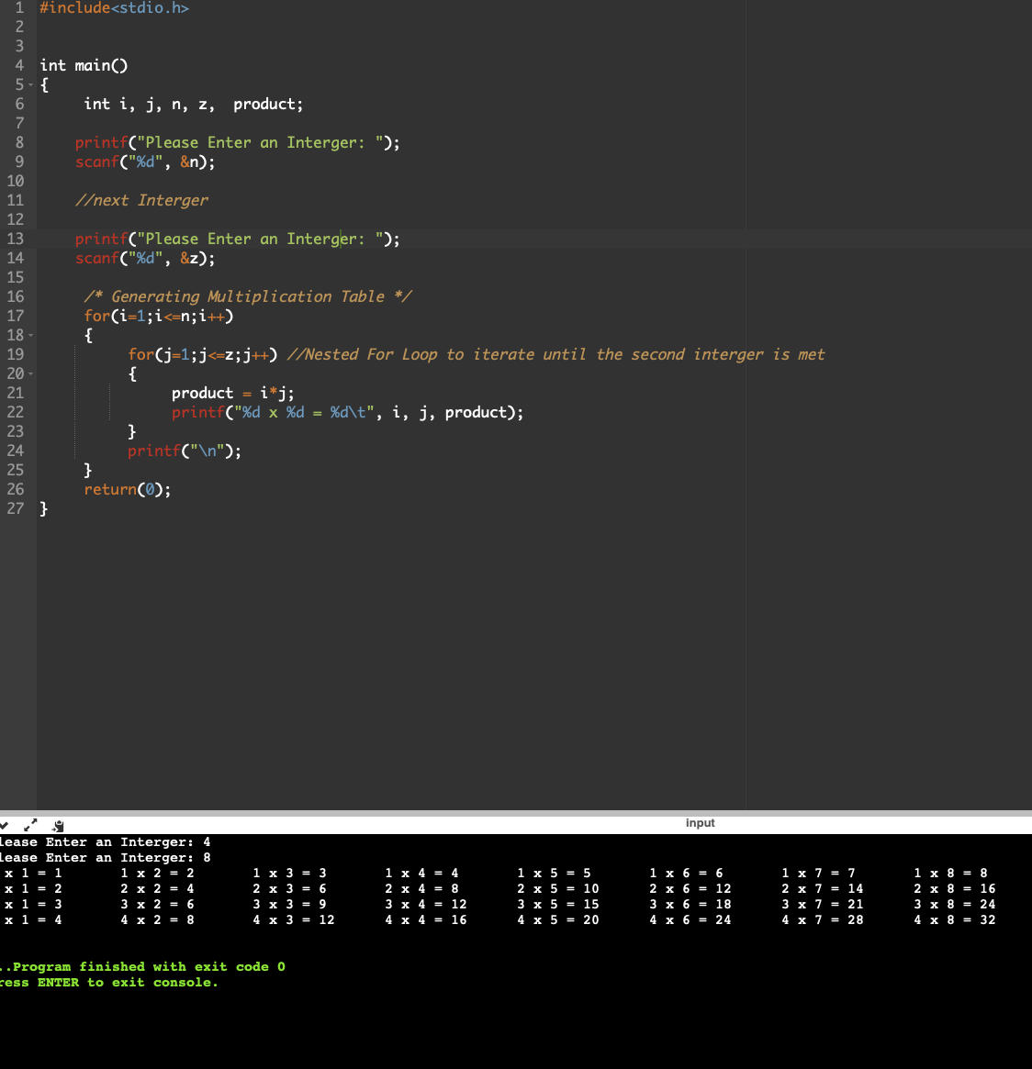Screen dimensions: 1032x1069
Task: Click the 'ENTER to exit console.' message
Action: pos(128,983)
